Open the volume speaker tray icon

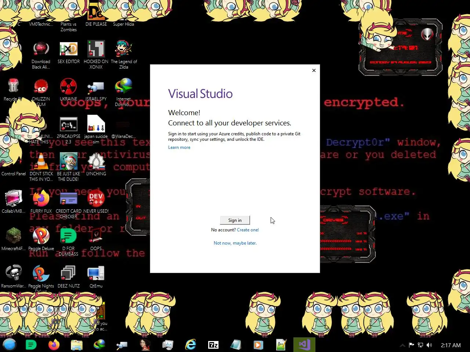(429, 345)
